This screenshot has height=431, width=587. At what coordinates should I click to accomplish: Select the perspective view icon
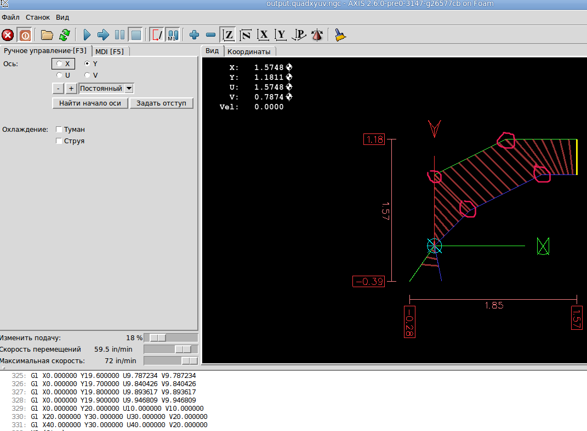pyautogui.click(x=299, y=36)
